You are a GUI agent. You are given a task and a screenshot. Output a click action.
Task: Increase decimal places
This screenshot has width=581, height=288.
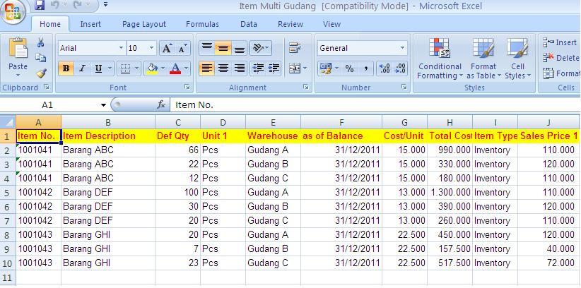(385, 68)
